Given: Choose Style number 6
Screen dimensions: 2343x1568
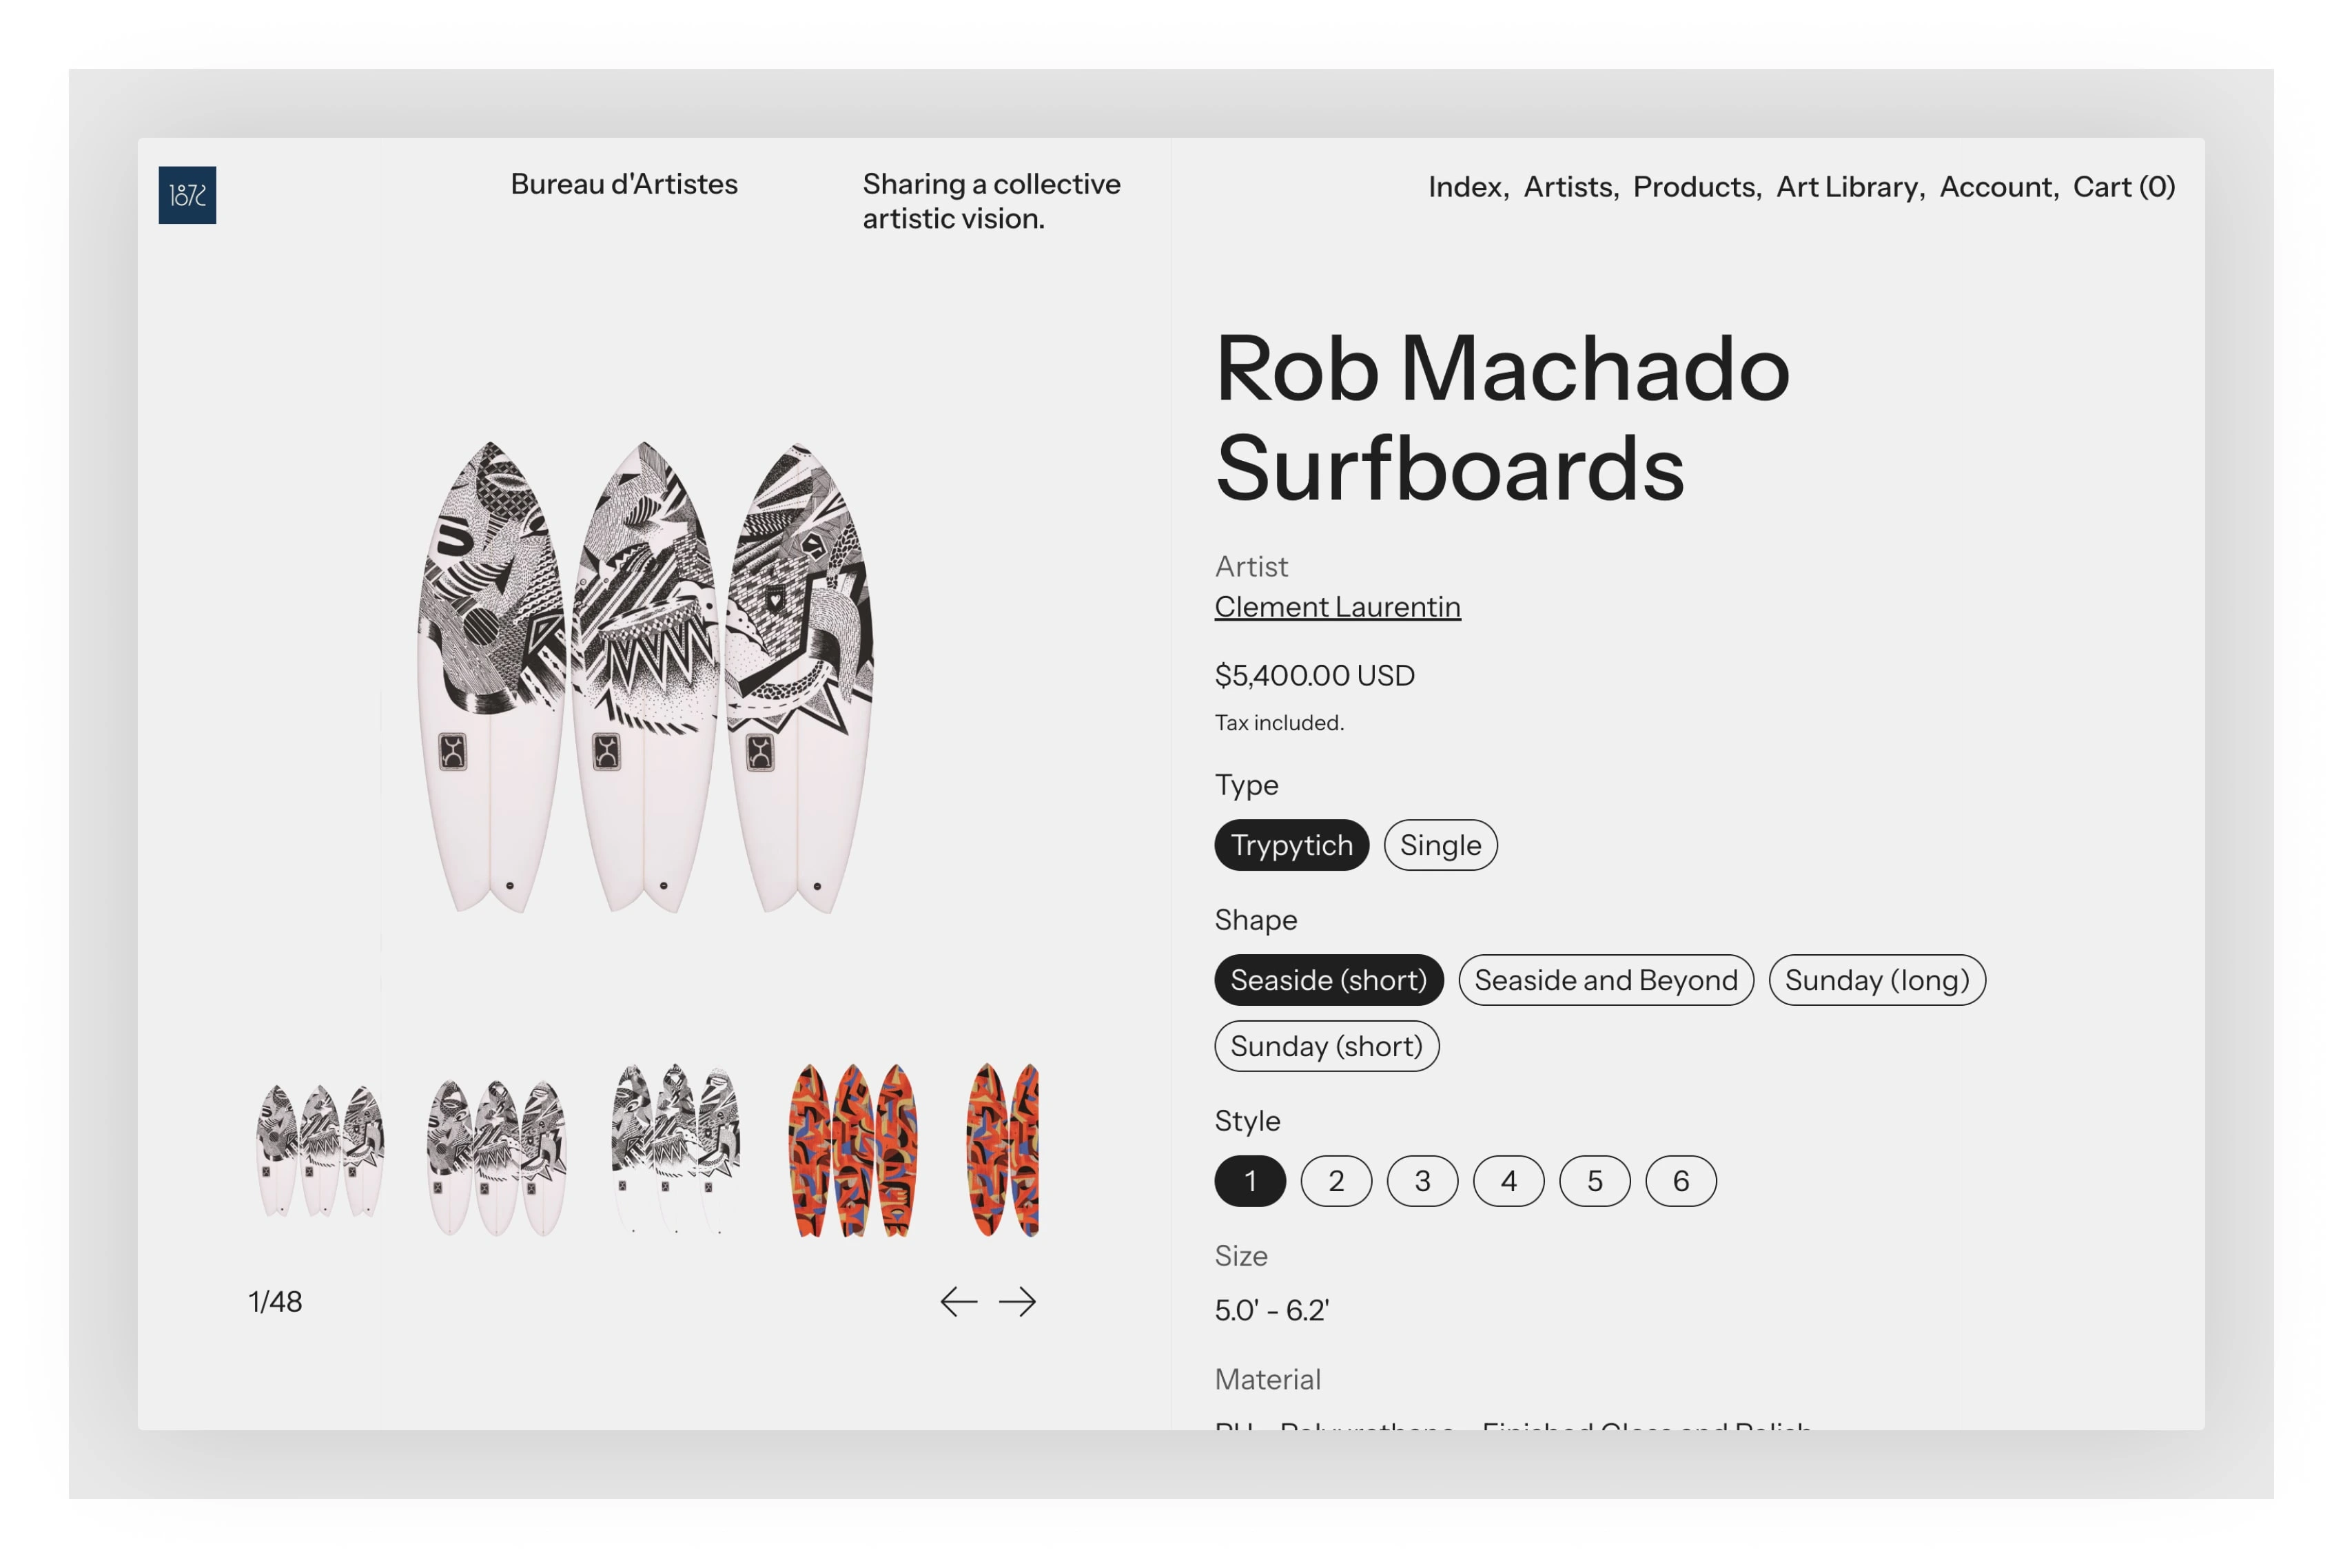Looking at the screenshot, I should coord(1680,1181).
